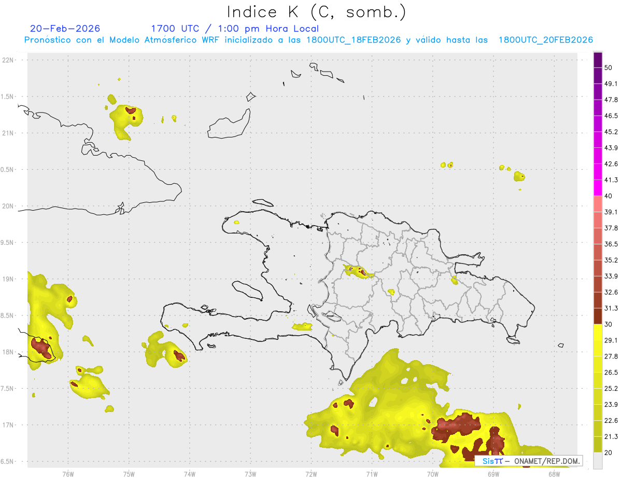Click the colorbar label '25.2'
The width and height of the screenshot is (622, 481).
(x=611, y=388)
